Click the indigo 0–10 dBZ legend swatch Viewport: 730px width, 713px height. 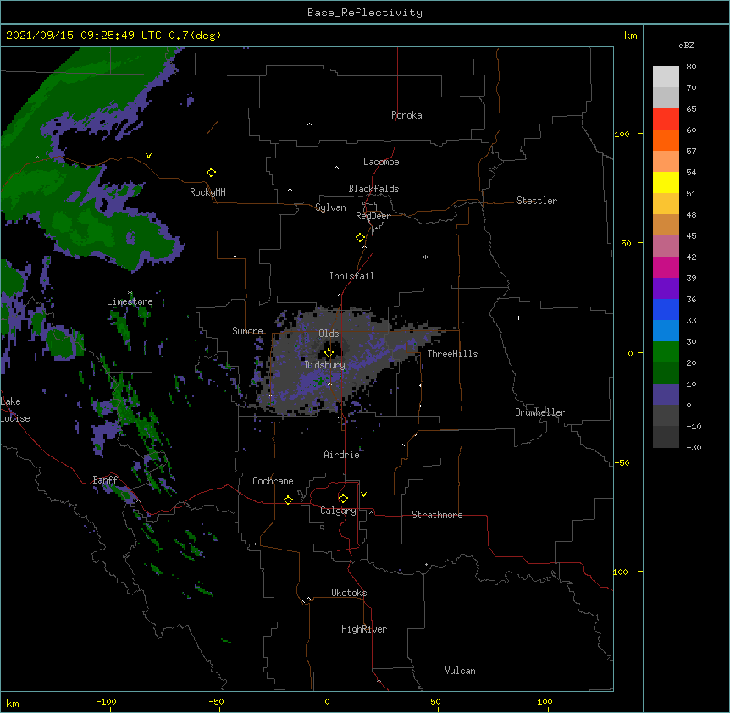click(666, 395)
